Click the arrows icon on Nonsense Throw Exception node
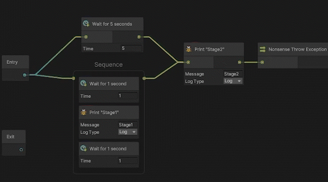 263,49
